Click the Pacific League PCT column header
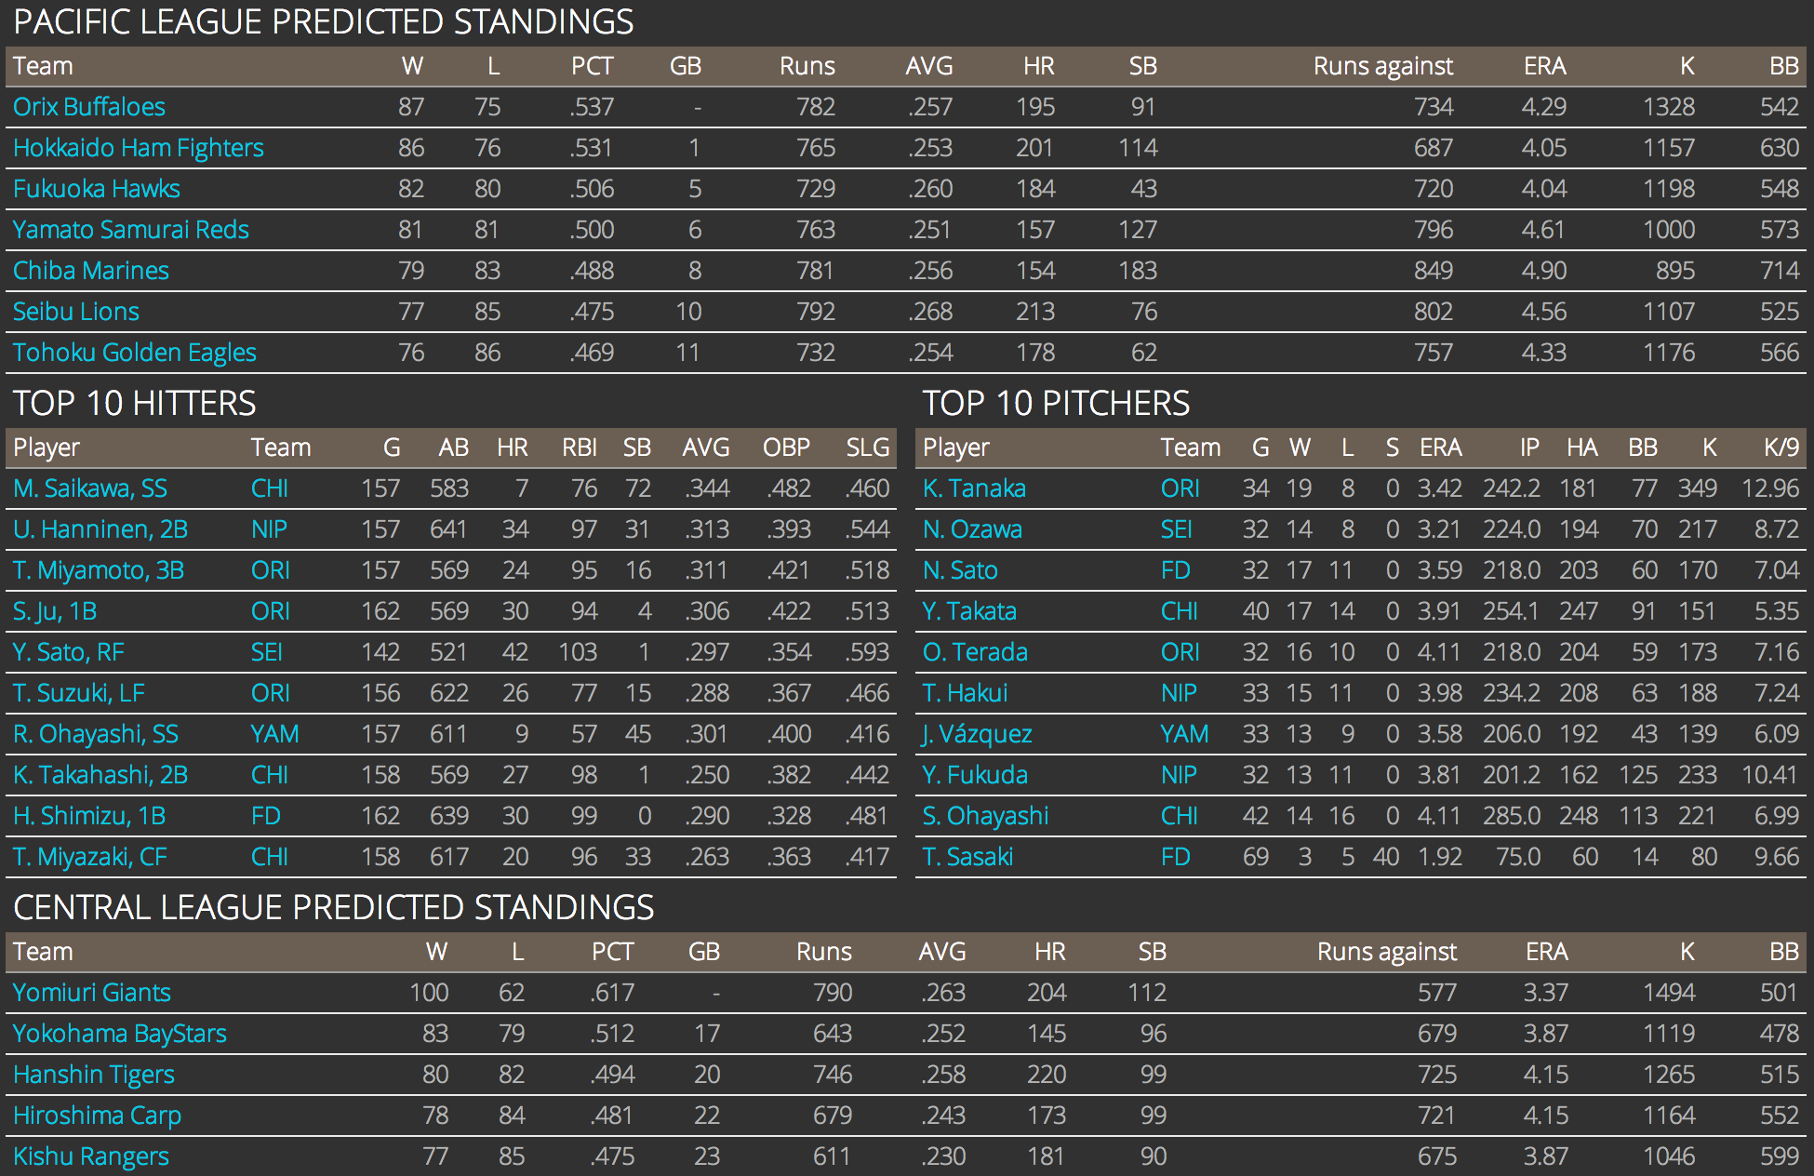The image size is (1814, 1176). click(592, 66)
